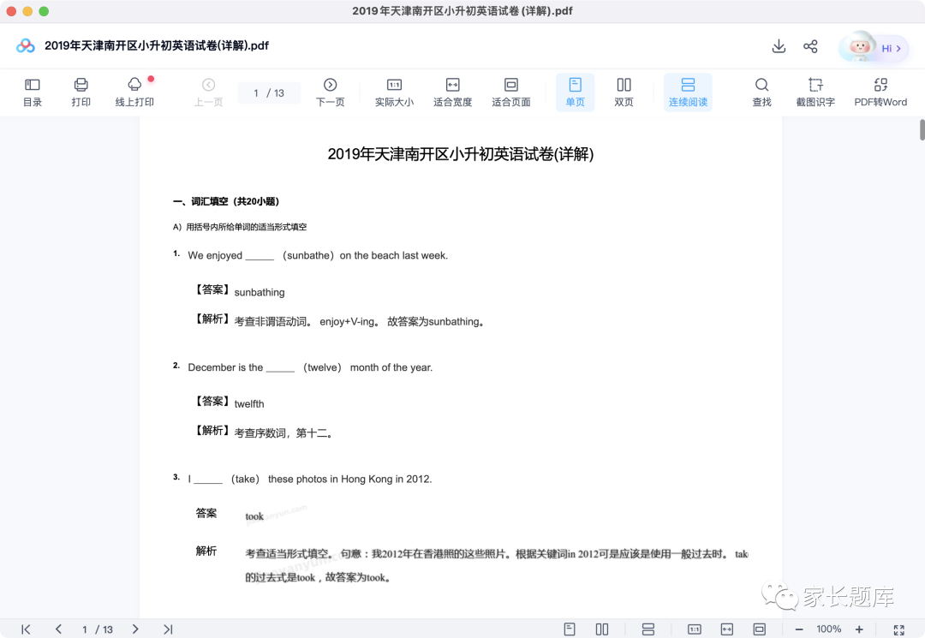Click actual size icon in bottom bar
Viewport: 925px width, 638px height.
pos(695,629)
